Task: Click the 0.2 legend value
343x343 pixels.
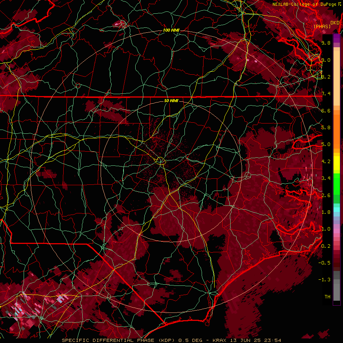Action: coord(326,246)
